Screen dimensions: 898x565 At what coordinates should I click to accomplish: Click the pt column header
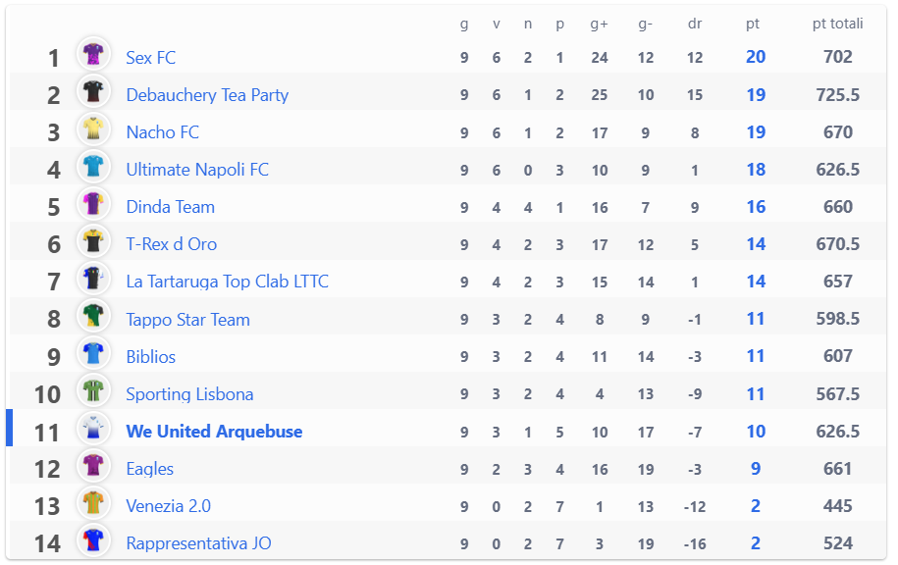pyautogui.click(x=753, y=25)
